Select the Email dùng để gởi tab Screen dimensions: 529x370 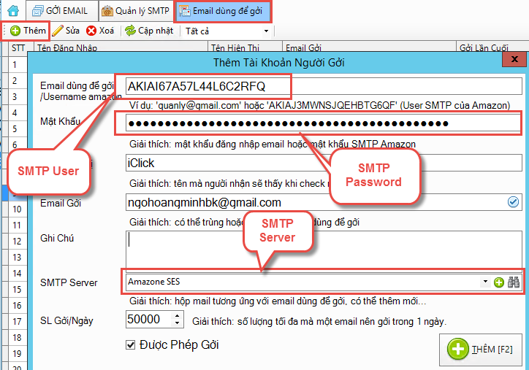point(222,11)
